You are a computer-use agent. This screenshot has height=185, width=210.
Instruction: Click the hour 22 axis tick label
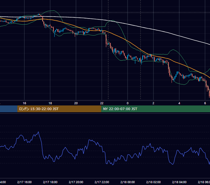pos(102,103)
